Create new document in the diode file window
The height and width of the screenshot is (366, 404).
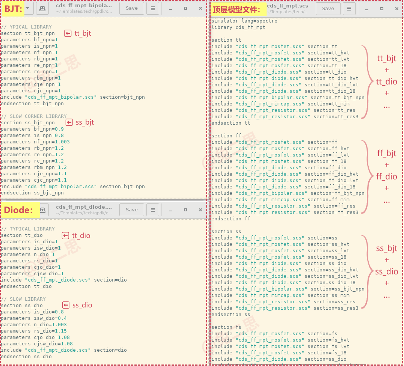tap(43, 210)
